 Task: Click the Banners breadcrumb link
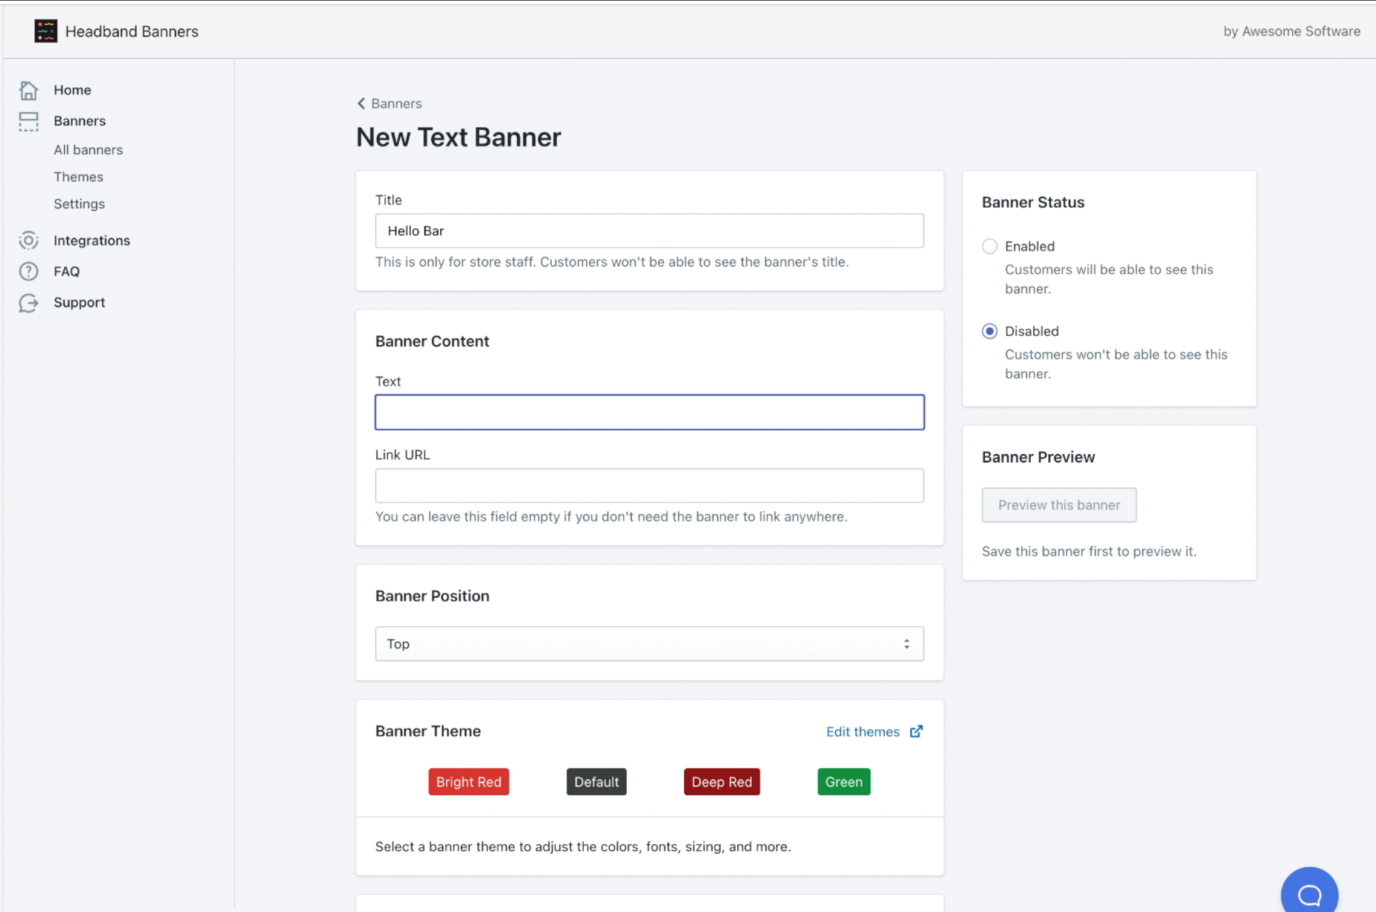(396, 104)
